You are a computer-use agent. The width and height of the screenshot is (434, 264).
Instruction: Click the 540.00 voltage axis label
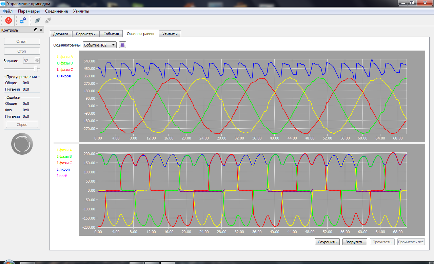coord(90,61)
